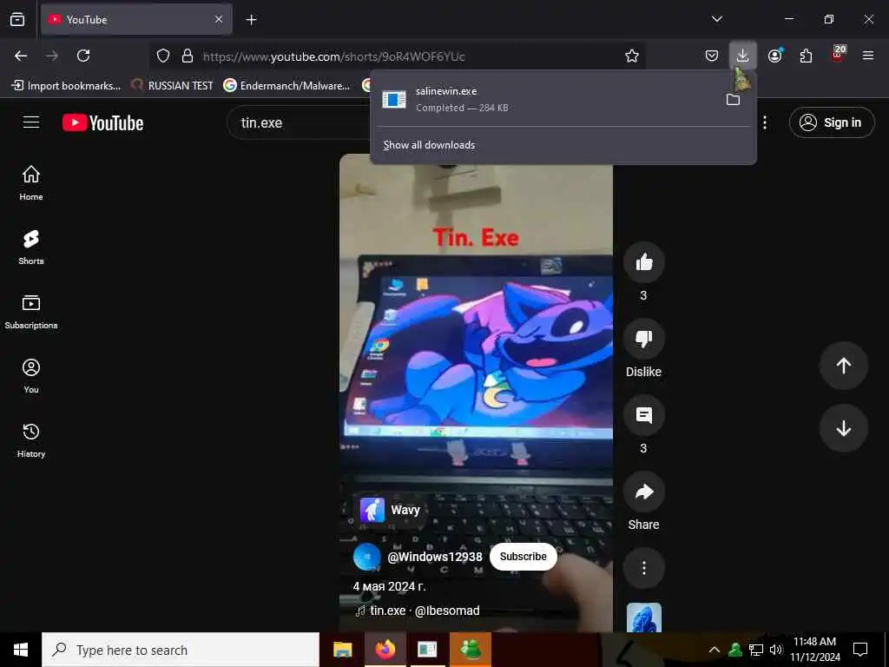Toggle the downloads panel button
This screenshot has width=889, height=667.
click(743, 56)
